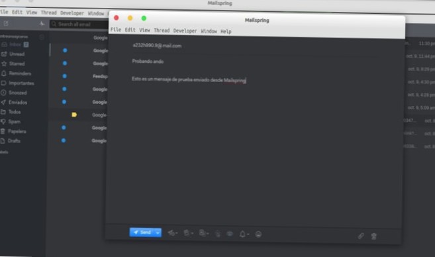Click the message body text
This screenshot has height=257, width=435.
pyautogui.click(x=189, y=79)
